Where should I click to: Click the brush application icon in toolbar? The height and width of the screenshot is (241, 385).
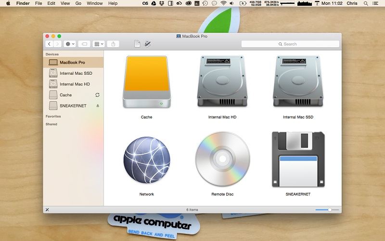tap(147, 44)
